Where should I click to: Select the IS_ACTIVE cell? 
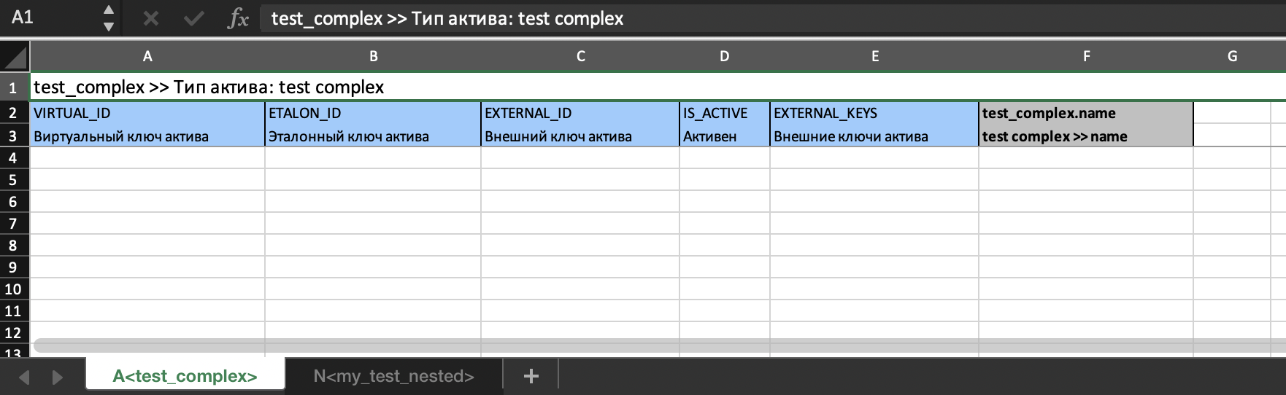pos(724,113)
